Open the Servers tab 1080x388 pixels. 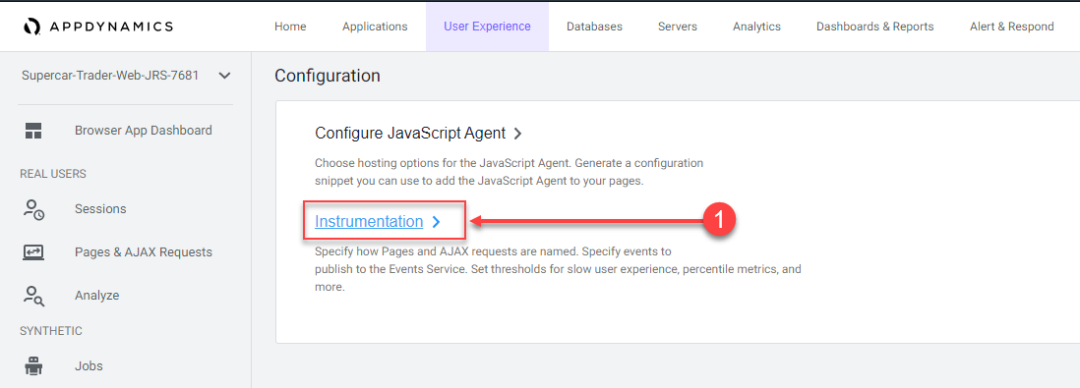coord(677,27)
